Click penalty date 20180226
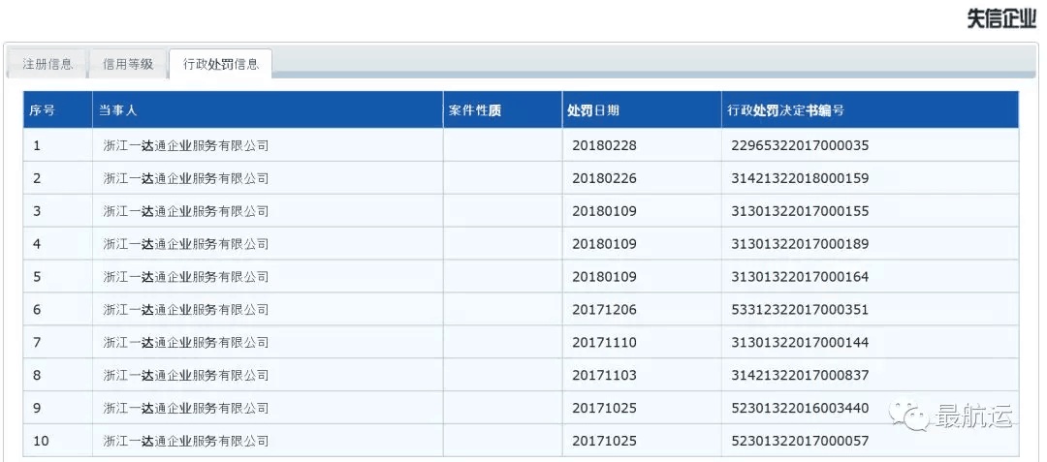Viewport: 1047px width, 462px height. [x=604, y=178]
